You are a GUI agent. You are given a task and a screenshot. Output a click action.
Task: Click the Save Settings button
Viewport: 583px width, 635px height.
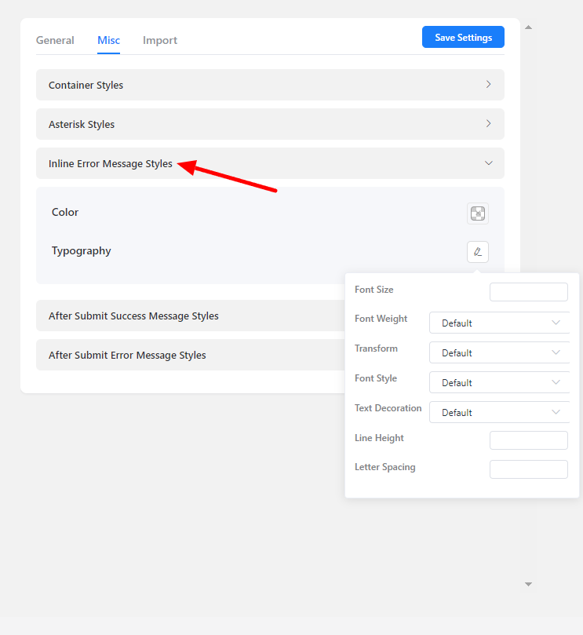[x=463, y=37]
